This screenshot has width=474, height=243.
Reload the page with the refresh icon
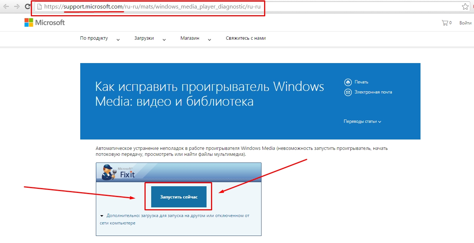pyautogui.click(x=27, y=7)
